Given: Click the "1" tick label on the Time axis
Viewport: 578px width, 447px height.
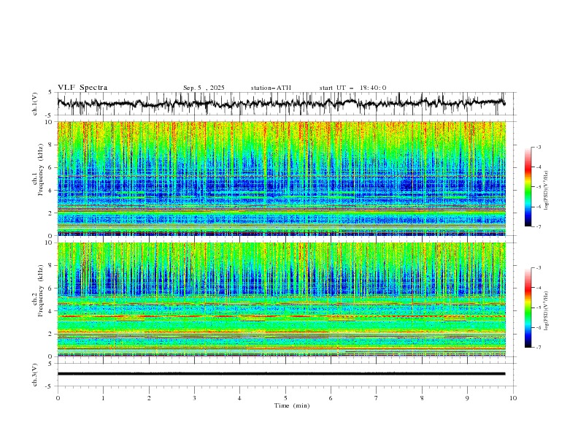Looking at the screenshot, I should point(103,398).
